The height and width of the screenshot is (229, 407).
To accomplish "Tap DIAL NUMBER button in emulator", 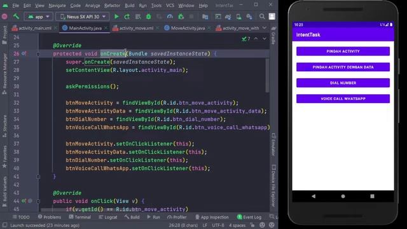I will click(x=343, y=83).
